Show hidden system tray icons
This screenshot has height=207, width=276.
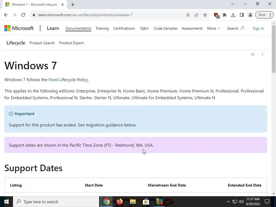(x=228, y=202)
